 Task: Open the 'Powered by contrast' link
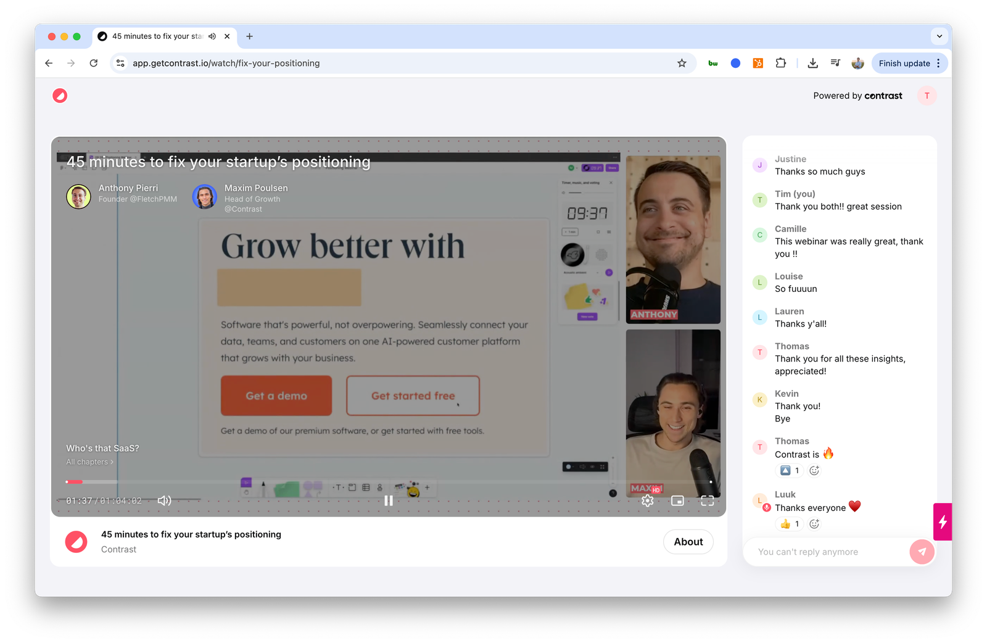(x=857, y=96)
